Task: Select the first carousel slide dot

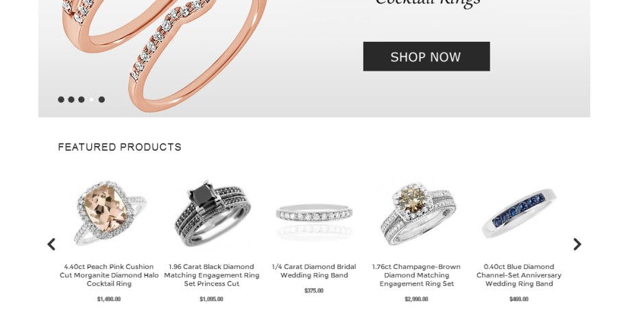Action: [61, 99]
